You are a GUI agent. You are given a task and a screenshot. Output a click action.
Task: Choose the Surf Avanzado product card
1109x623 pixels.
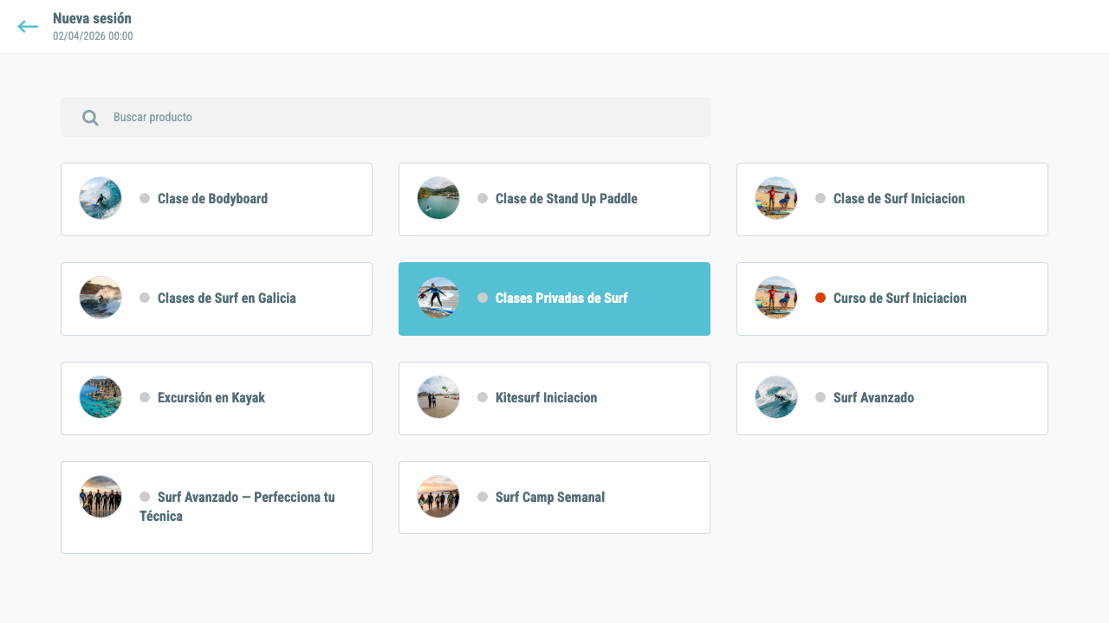click(892, 398)
